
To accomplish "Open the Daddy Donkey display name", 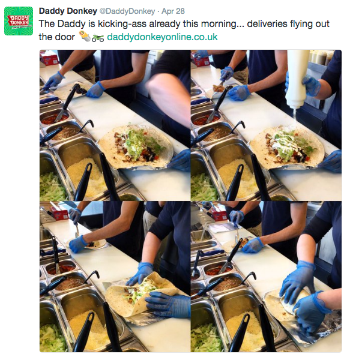I will pyautogui.click(x=68, y=11).
